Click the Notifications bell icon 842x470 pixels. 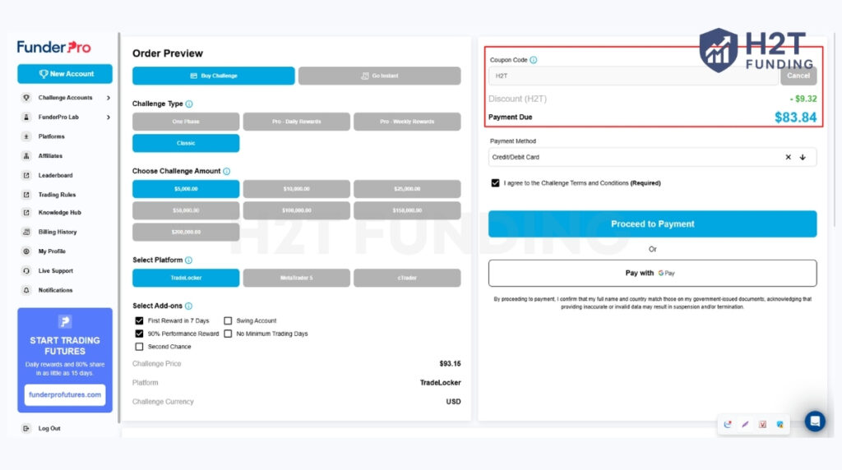pyautogui.click(x=25, y=290)
